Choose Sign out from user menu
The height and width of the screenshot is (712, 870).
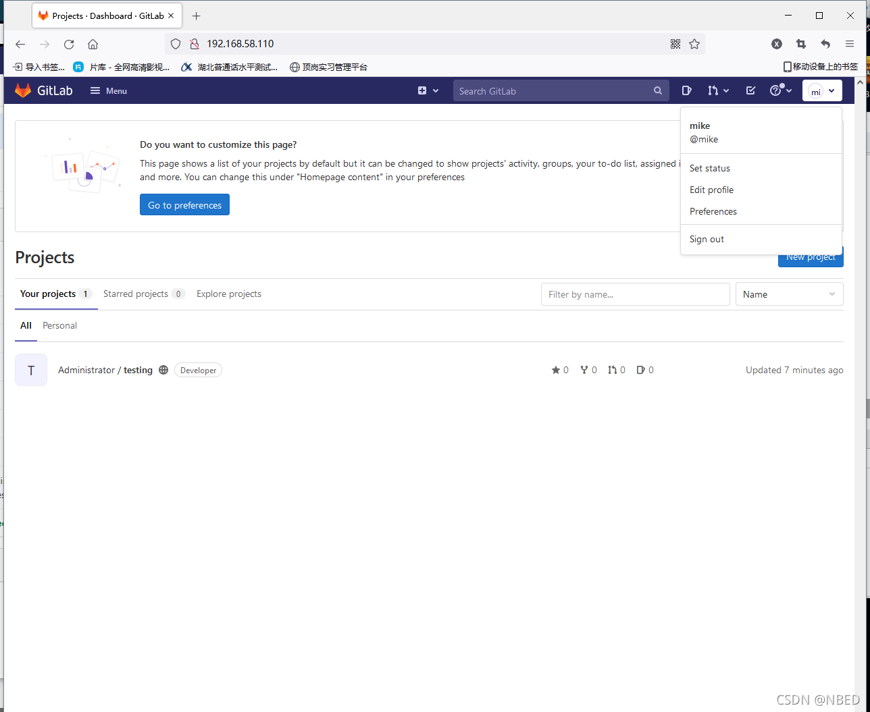[x=707, y=239]
